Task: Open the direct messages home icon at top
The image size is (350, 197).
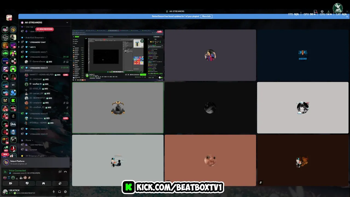Action: click(9, 18)
